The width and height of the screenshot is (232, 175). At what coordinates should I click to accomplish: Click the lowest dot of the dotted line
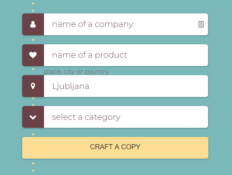pyautogui.click(x=33, y=170)
